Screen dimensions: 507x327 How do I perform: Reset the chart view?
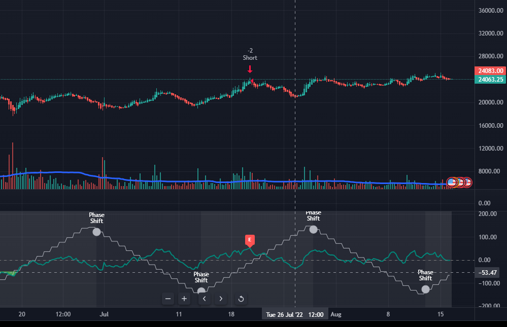[x=241, y=299]
